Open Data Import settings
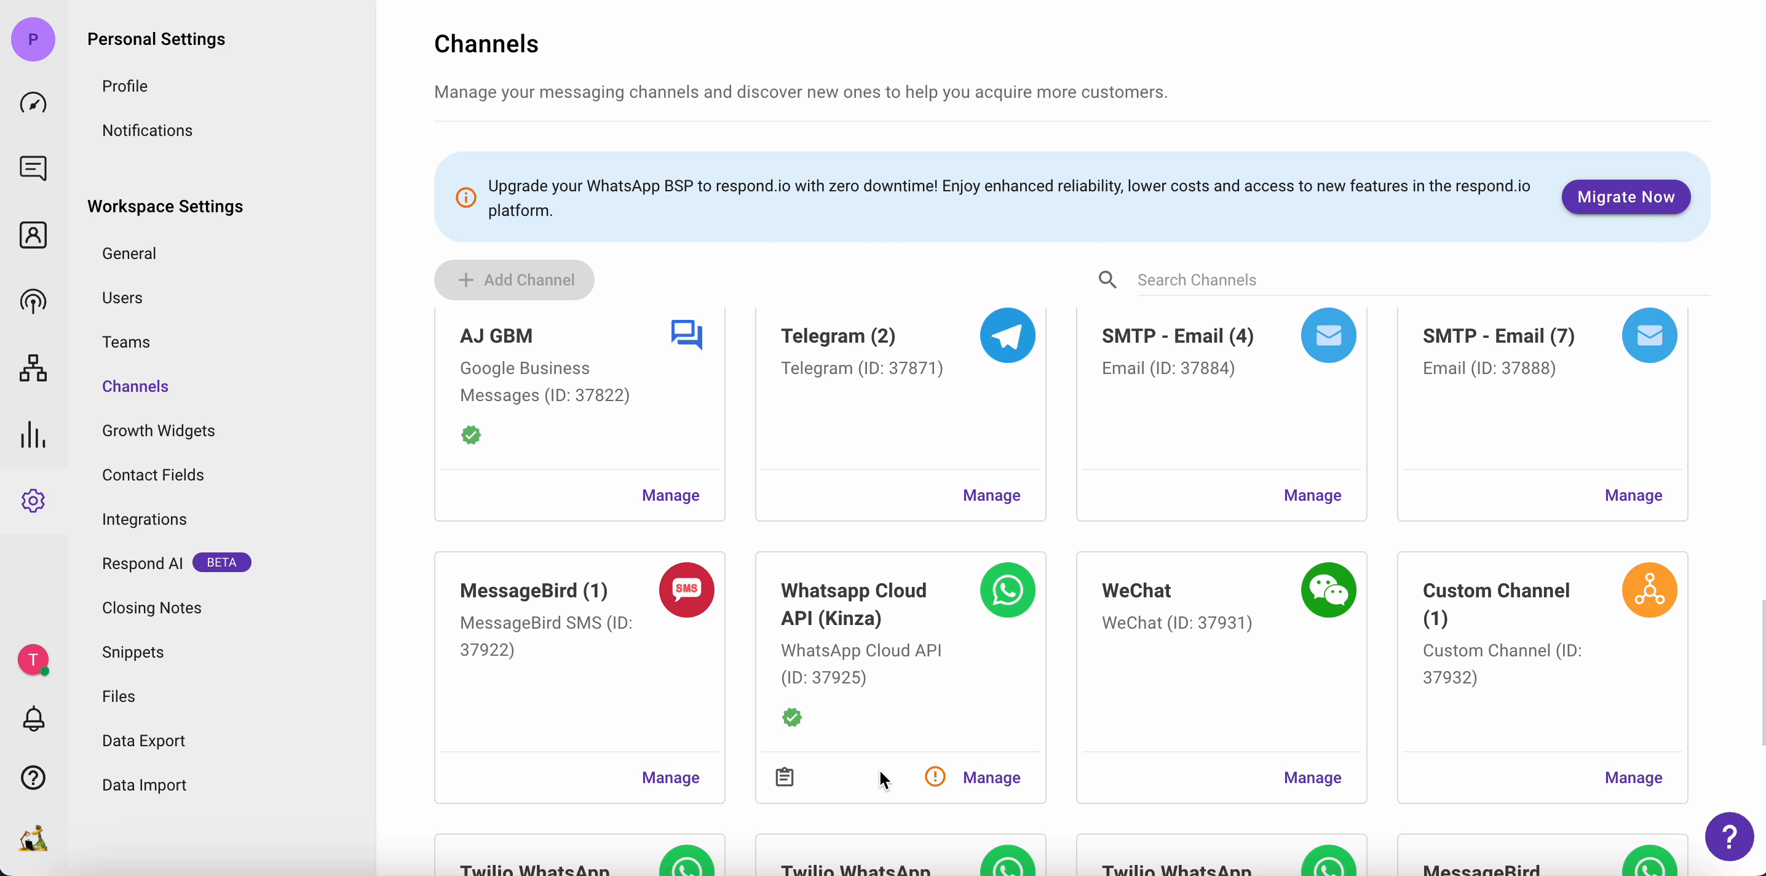This screenshot has height=876, width=1766. (144, 785)
